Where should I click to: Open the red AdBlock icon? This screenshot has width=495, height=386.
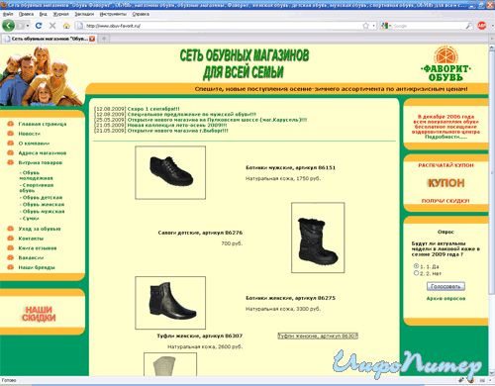coord(482,26)
